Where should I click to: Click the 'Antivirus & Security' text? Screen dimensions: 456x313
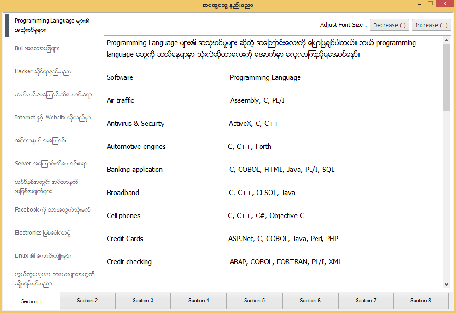[x=135, y=124]
